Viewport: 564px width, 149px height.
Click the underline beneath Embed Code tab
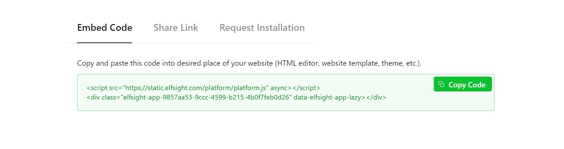coord(105,43)
